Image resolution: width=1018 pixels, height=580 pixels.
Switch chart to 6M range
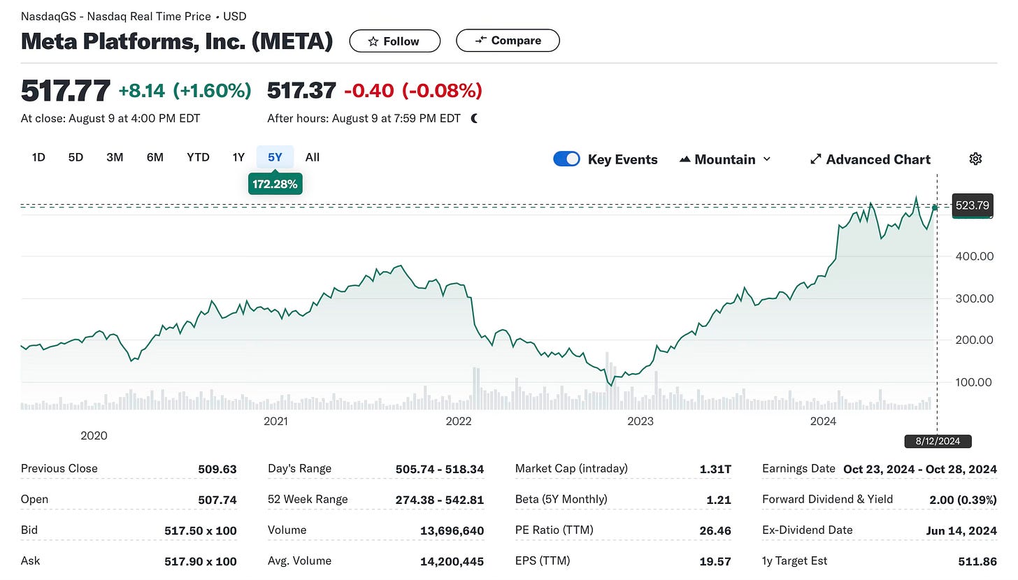point(155,157)
